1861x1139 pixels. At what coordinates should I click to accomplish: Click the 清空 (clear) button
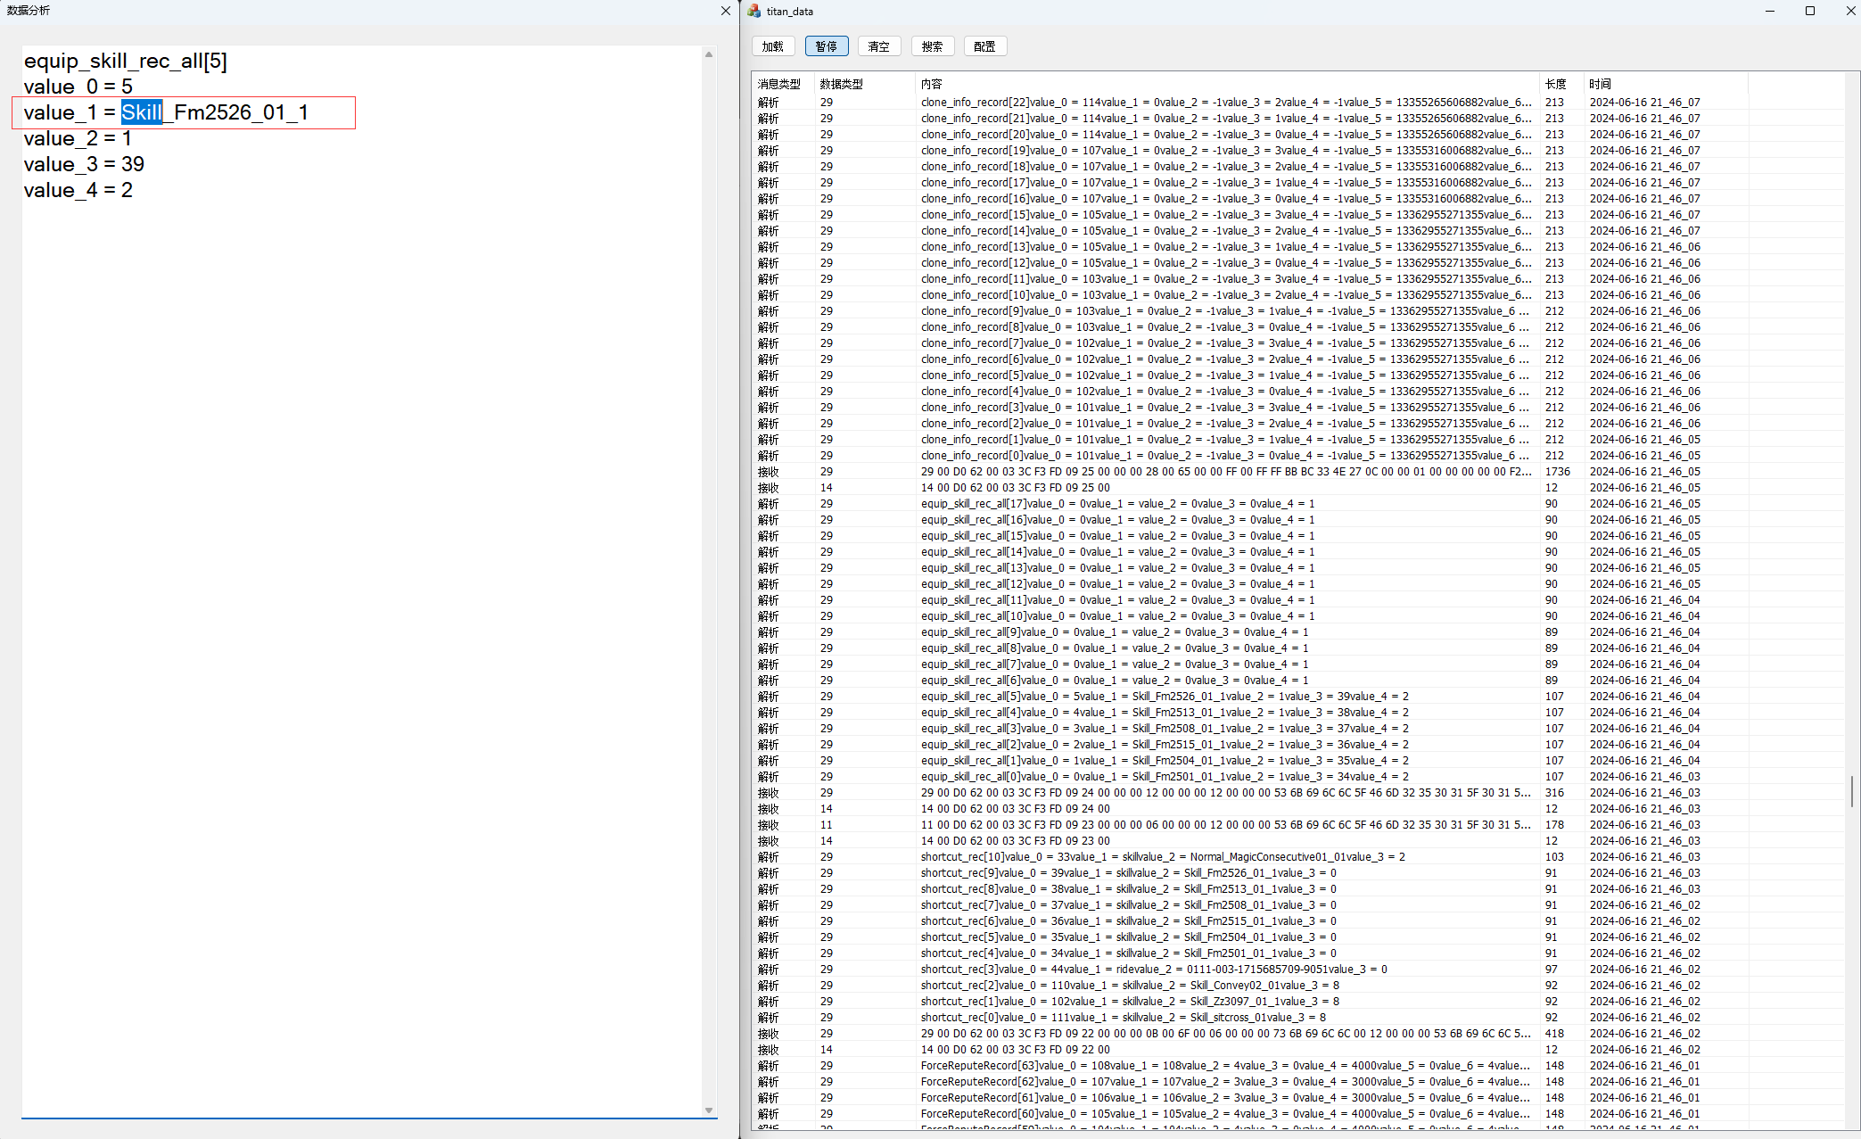coord(878,46)
